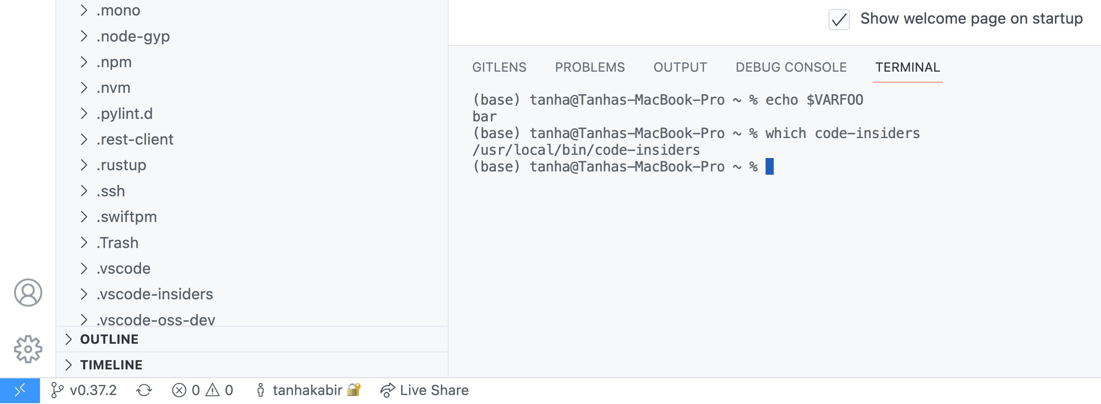1101x404 pixels.
Task: Switch to the OUTPUT tab
Action: 680,67
